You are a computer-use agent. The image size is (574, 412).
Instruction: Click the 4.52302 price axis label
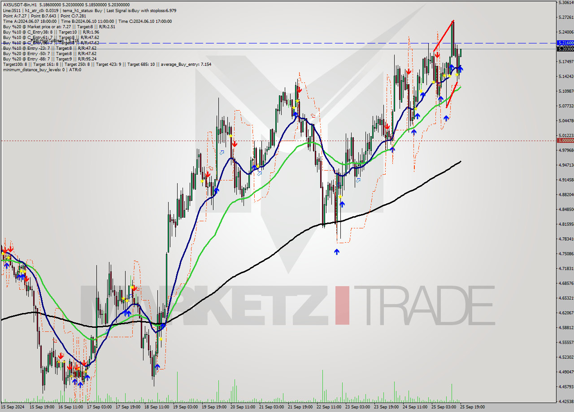pyautogui.click(x=566, y=357)
